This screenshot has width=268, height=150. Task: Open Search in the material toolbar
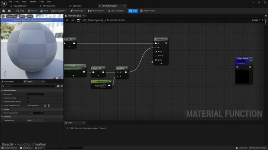pyautogui.click(x=32, y=11)
